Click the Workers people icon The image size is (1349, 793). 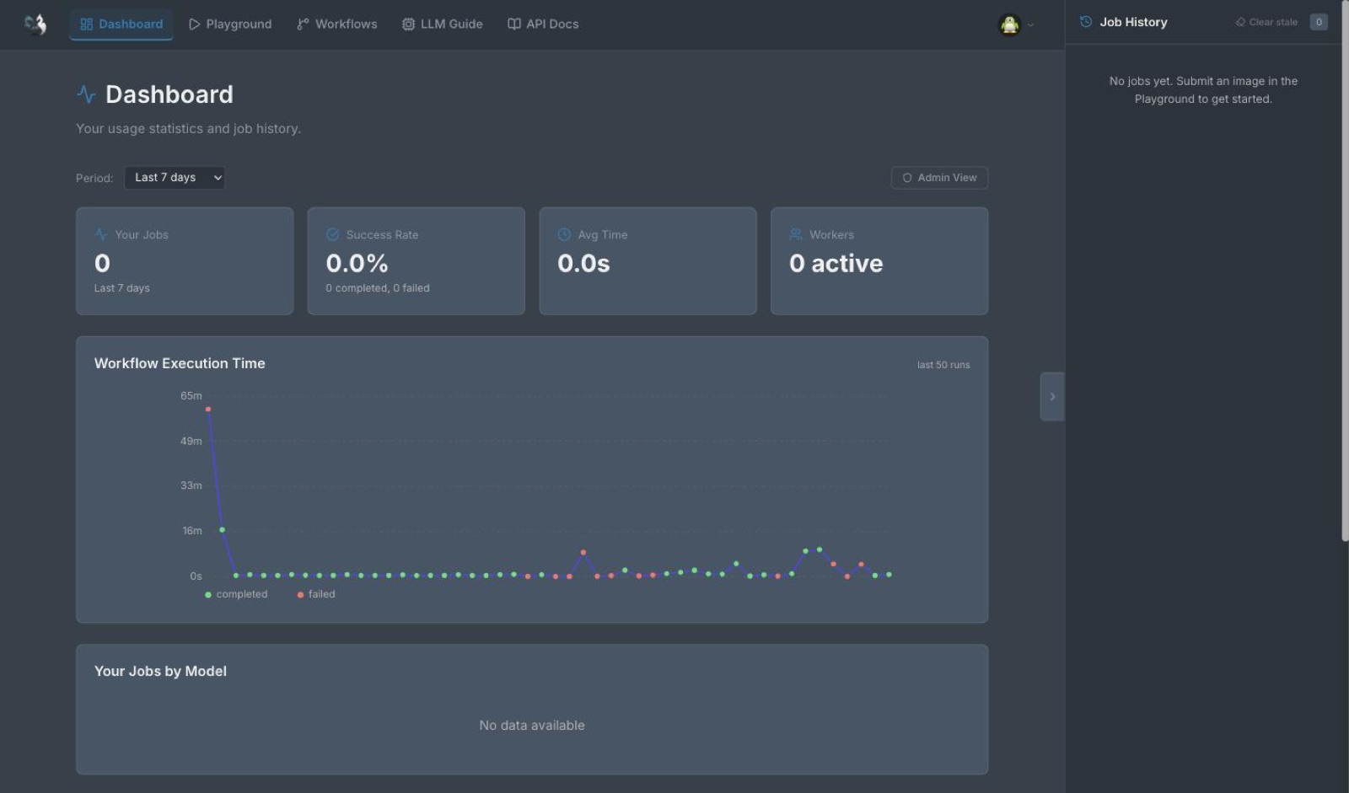point(796,234)
